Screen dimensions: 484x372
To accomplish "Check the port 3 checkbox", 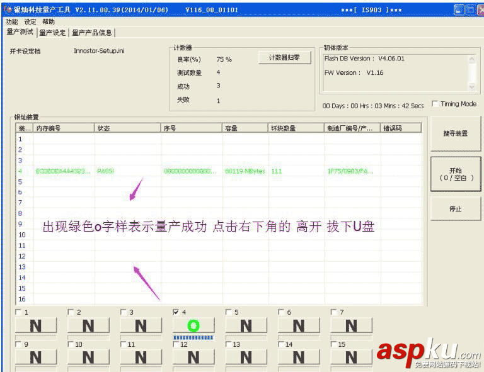I will 123,312.
